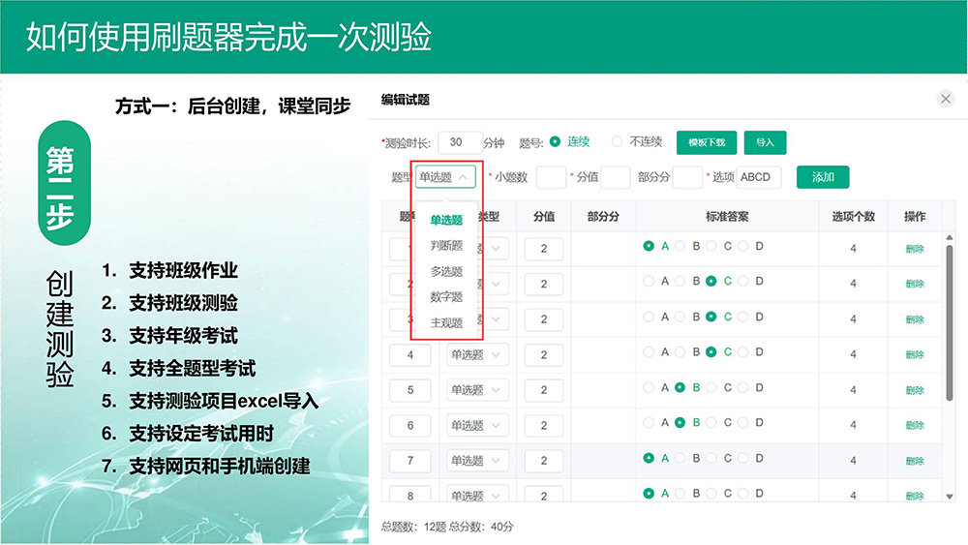The image size is (968, 545).
Task: Open the type dropdown for question 5
Action: click(x=477, y=390)
